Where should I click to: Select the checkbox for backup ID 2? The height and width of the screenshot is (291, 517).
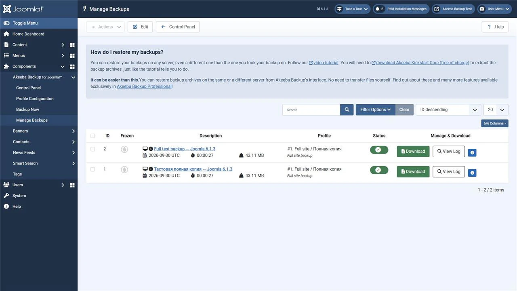93,149
